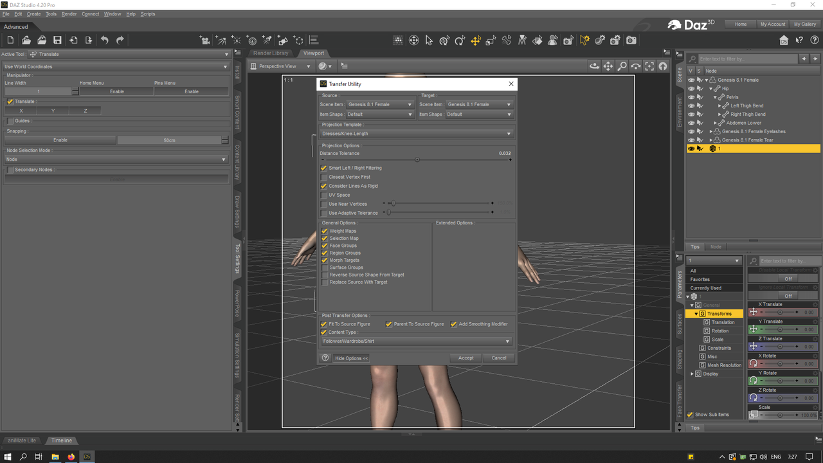Pick the Node Selection arrow tool
The image size is (823, 463).
click(x=429, y=41)
